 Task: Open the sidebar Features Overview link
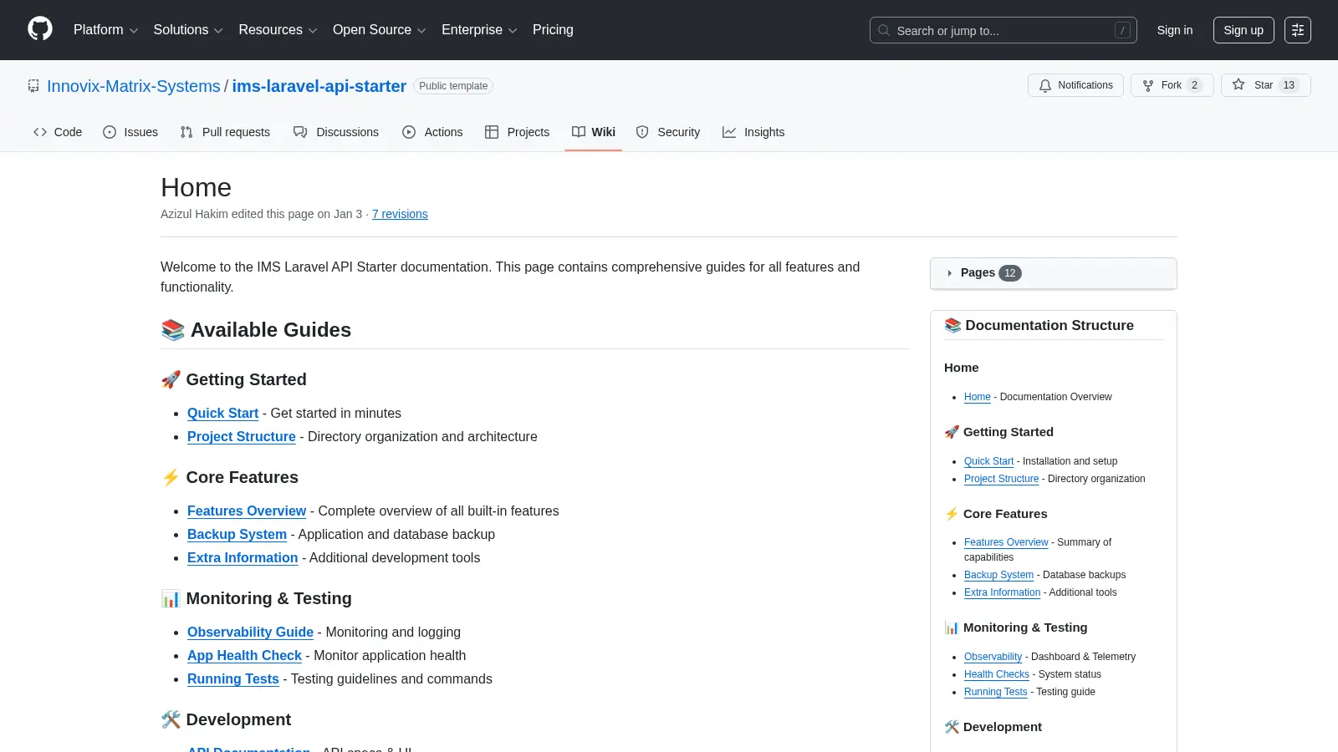tap(1006, 542)
